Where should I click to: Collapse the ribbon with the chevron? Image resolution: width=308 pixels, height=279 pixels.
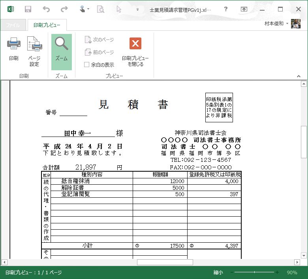tap(299, 76)
